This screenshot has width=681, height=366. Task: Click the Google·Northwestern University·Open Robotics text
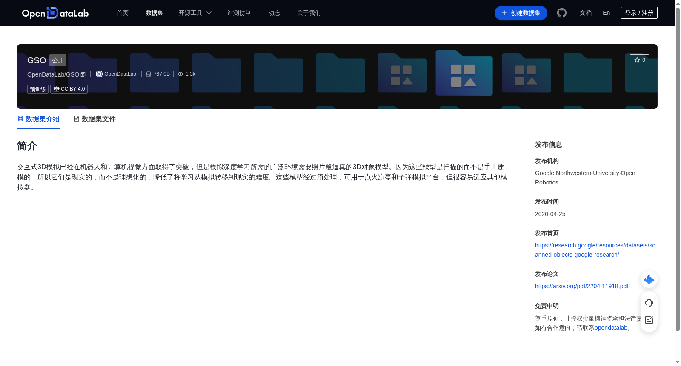pyautogui.click(x=585, y=178)
